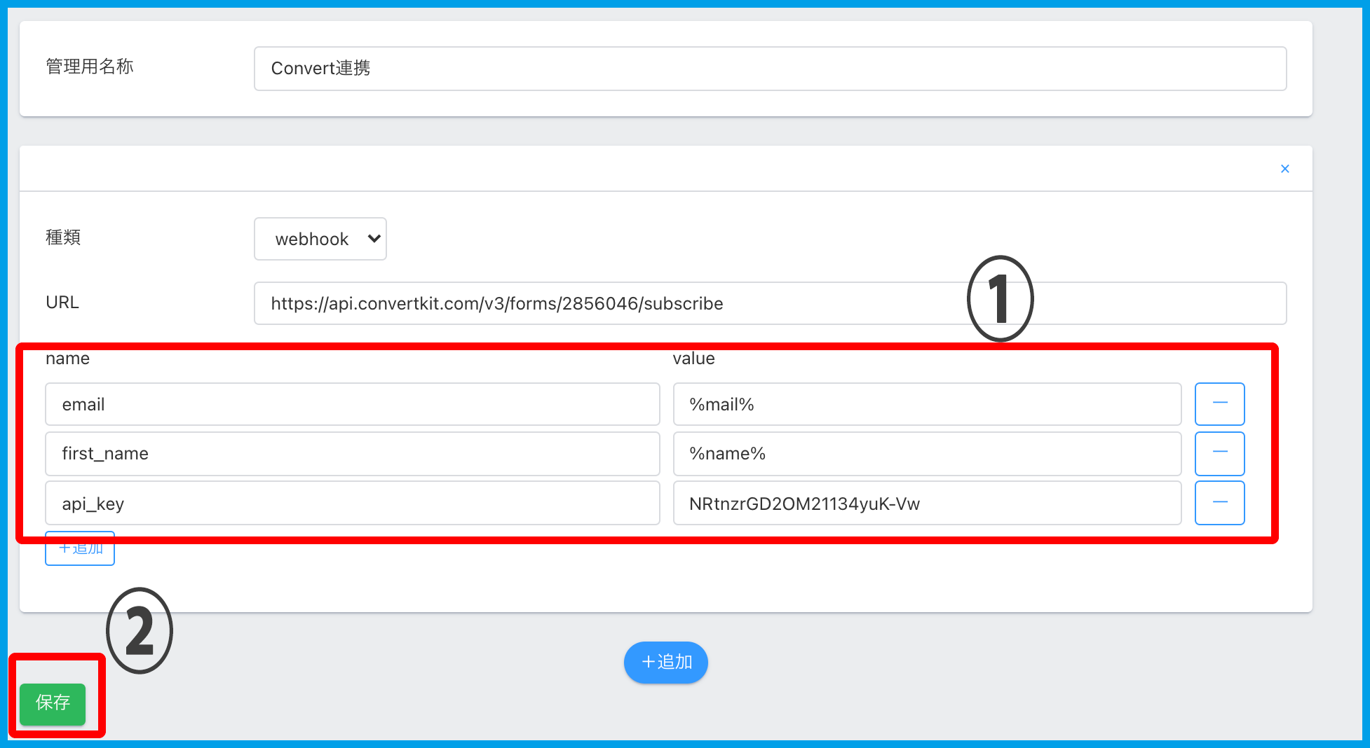The image size is (1370, 748).
Task: Click the URL label text
Action: [62, 303]
